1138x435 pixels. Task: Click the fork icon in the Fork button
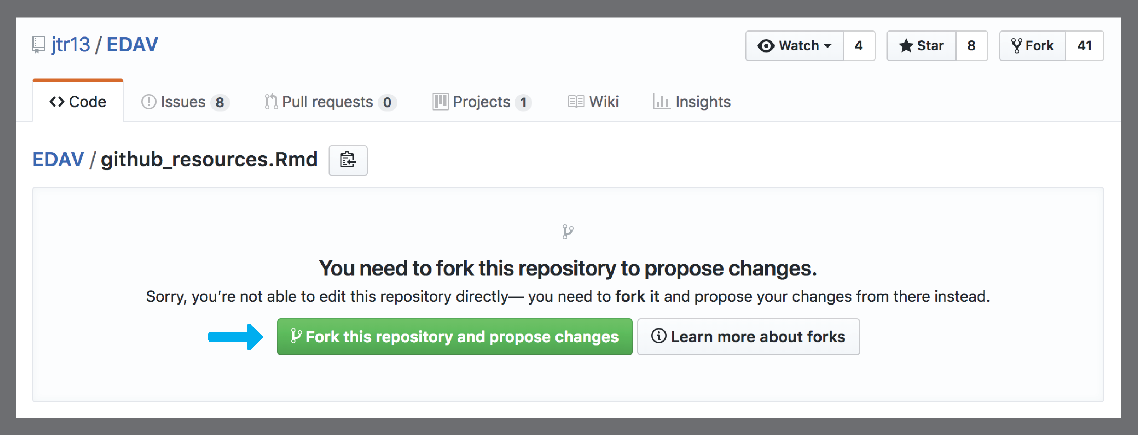(1016, 45)
